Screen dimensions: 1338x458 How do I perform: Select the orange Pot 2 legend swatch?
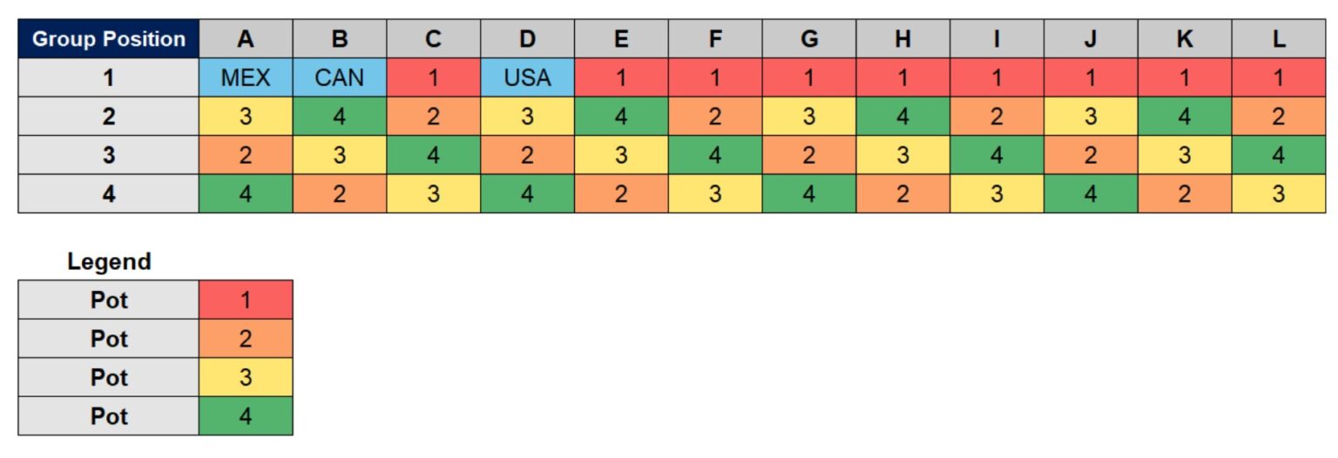246,339
